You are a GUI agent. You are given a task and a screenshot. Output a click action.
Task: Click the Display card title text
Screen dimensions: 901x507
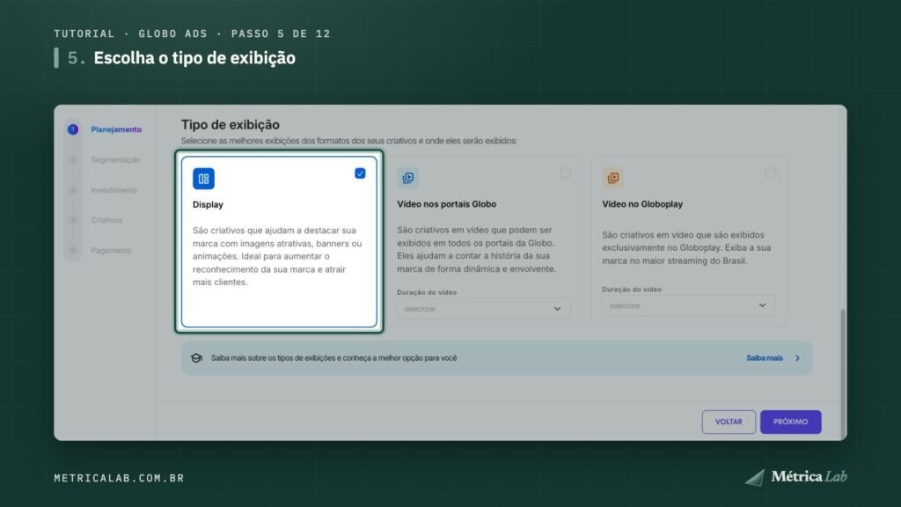point(208,204)
